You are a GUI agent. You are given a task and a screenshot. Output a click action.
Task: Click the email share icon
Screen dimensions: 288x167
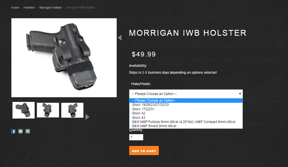(20, 131)
